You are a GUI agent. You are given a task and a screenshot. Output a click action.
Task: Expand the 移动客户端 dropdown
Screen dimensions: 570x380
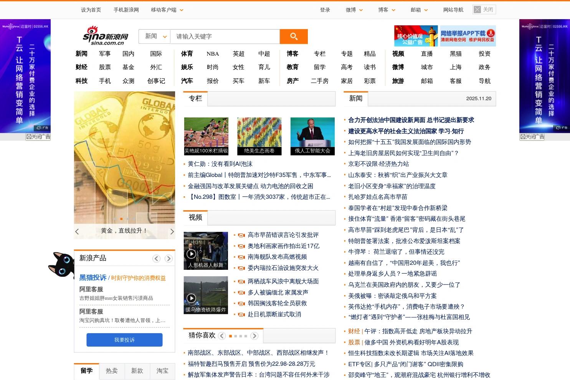[x=167, y=10]
